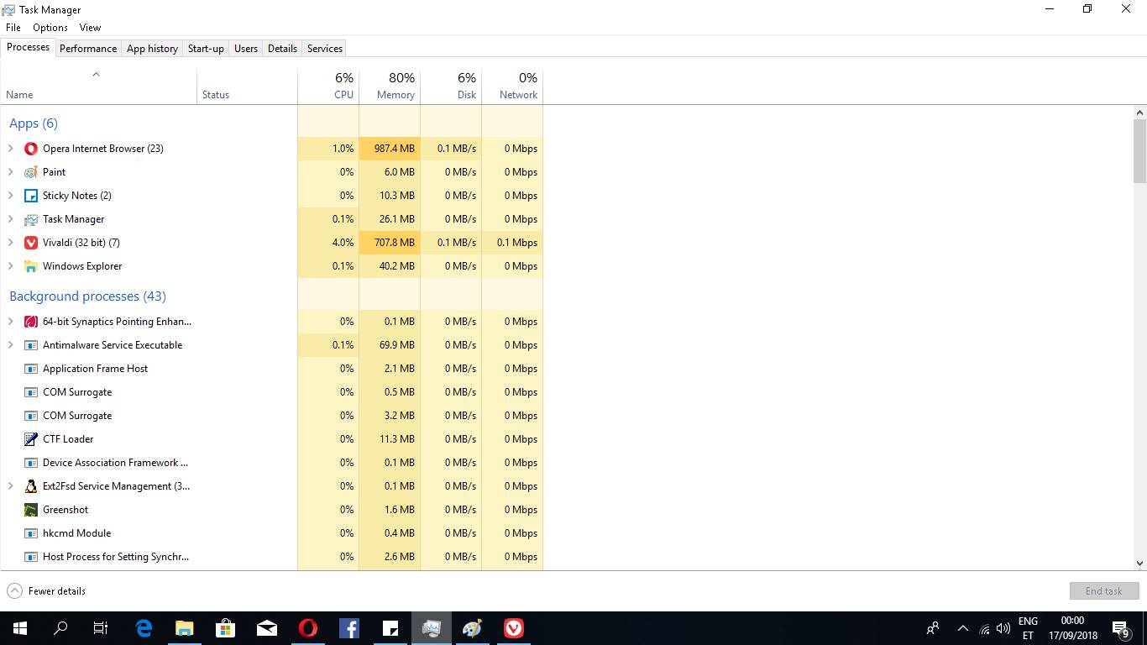Sort processes by Disk usage column
1147x645 pixels.
coord(451,86)
